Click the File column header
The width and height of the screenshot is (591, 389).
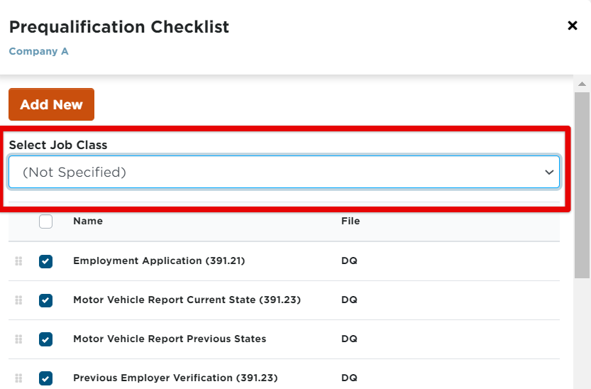[350, 221]
